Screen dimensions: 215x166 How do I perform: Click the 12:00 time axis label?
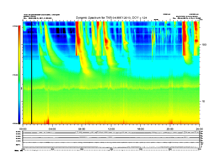coord(111,129)
